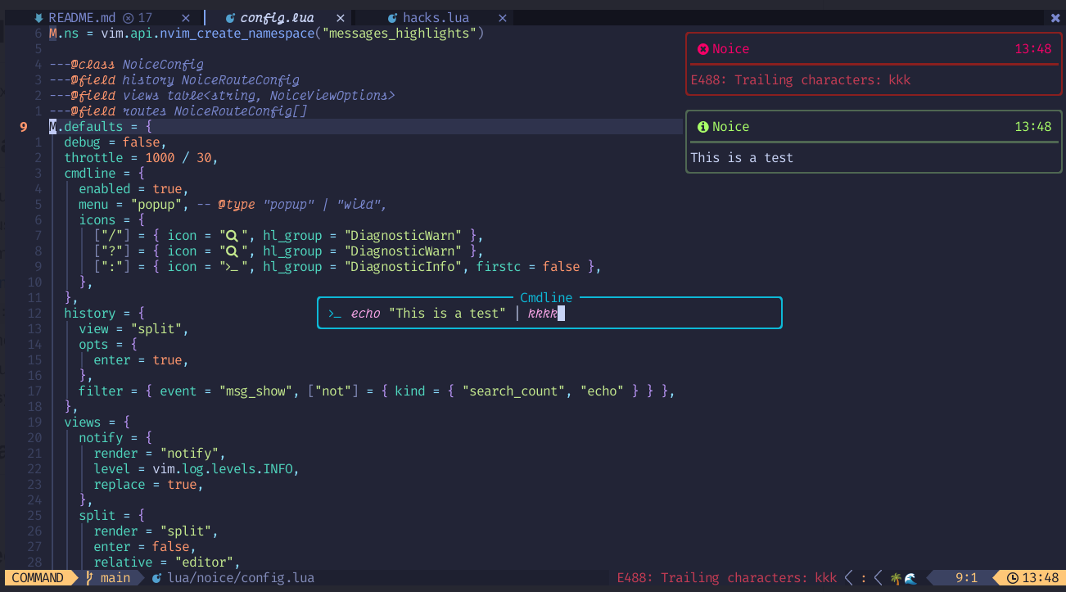Click the Lua icon before the statusline file path
This screenshot has width=1066, height=592.
pos(158,577)
